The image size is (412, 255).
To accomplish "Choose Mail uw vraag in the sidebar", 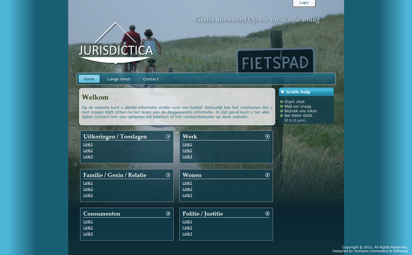I will (x=298, y=106).
